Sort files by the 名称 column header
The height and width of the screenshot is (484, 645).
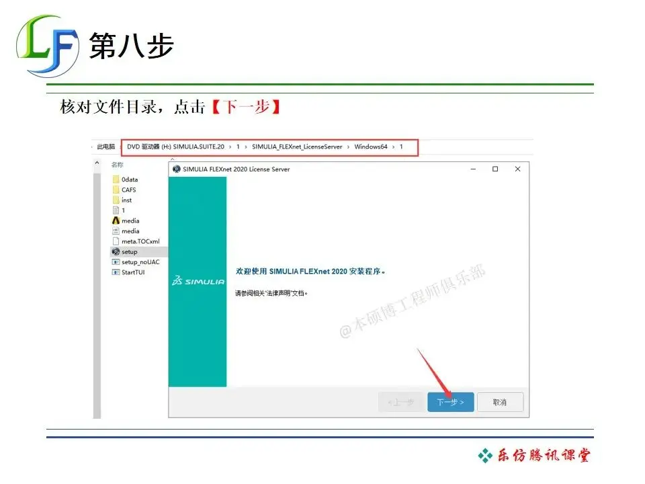(x=117, y=165)
